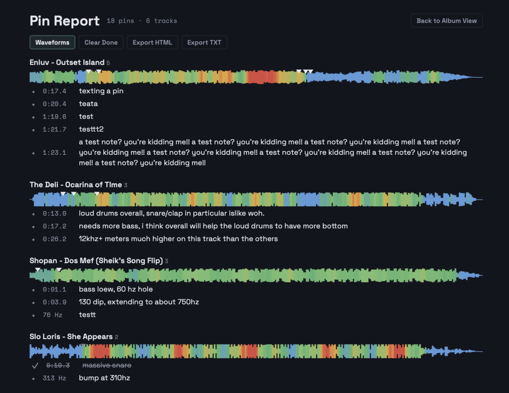Select the 'loud drums overall' note
509x393 pixels.
(172, 213)
